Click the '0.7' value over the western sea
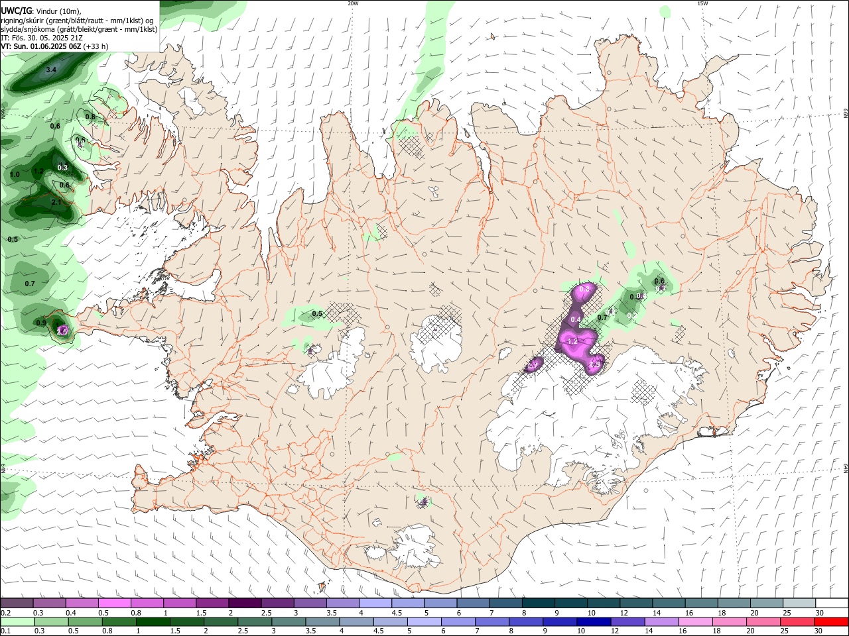 tap(30, 284)
